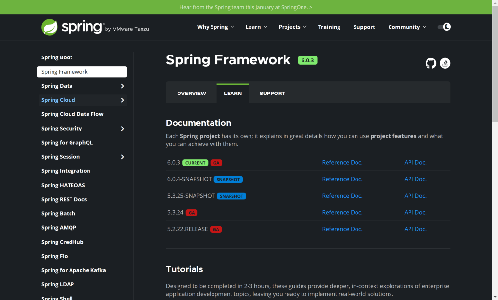
Task: Click the page vertical scrollbar
Action: coord(495,64)
